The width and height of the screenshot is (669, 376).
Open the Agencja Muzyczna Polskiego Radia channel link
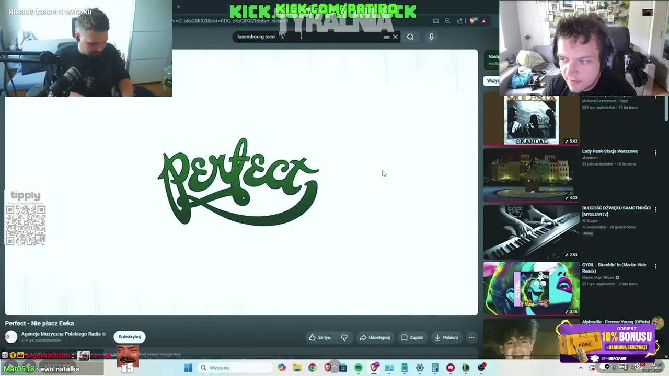point(61,334)
